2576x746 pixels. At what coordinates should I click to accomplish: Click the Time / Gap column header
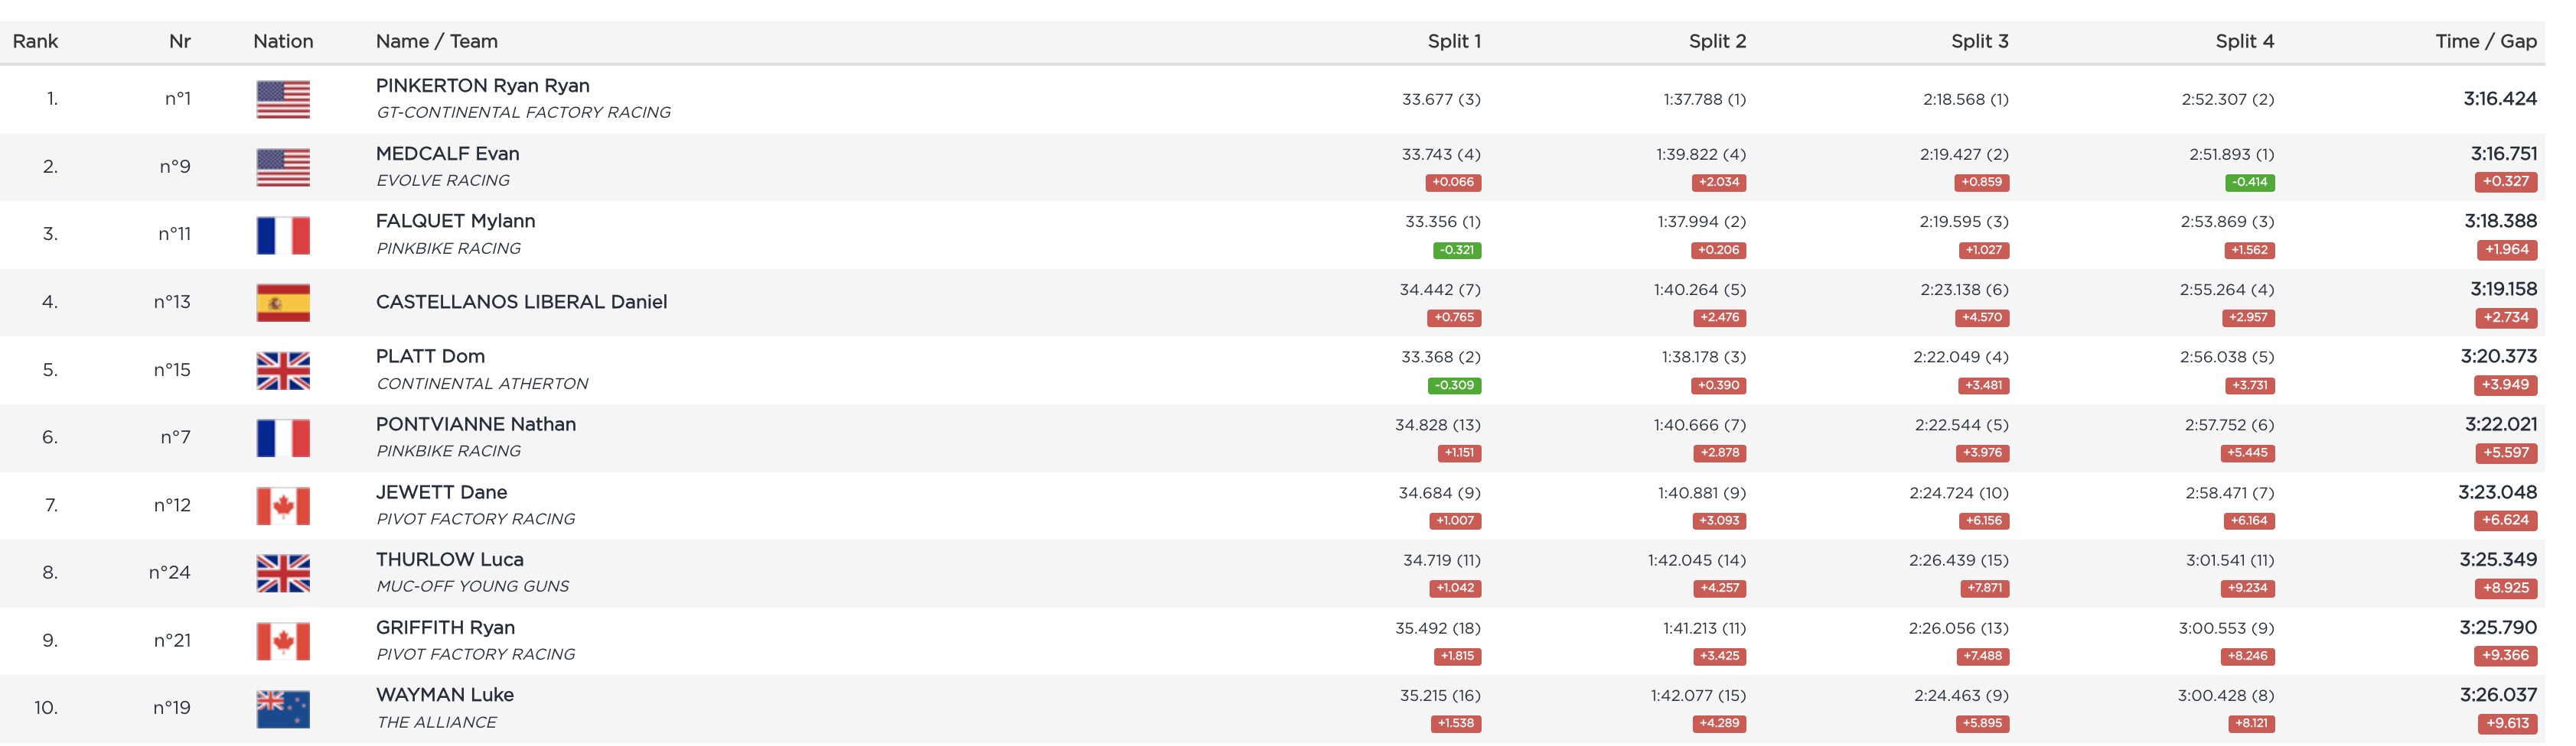(2485, 41)
